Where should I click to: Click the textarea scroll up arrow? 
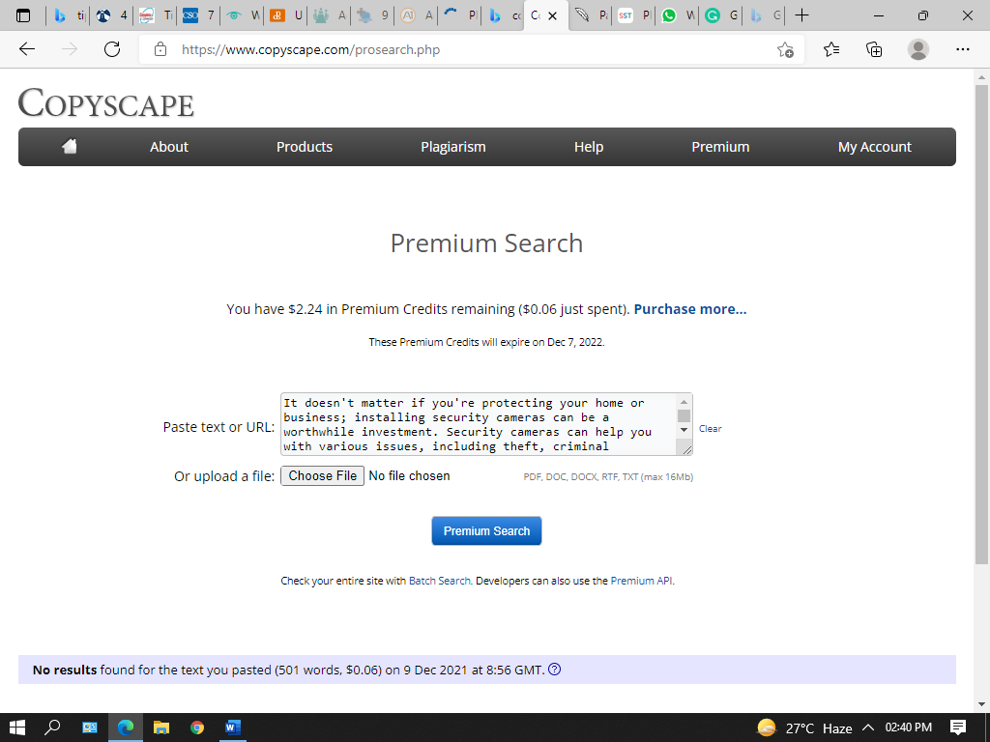click(x=684, y=401)
